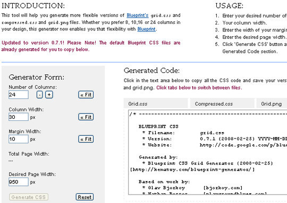Click the Desired Page Width input field

19,182
